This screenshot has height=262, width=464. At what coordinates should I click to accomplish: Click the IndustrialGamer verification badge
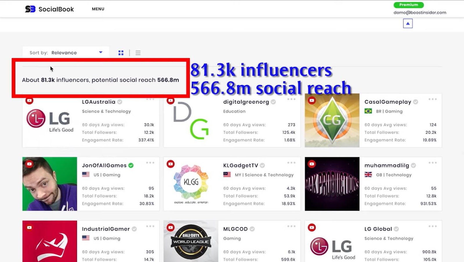[x=134, y=229]
